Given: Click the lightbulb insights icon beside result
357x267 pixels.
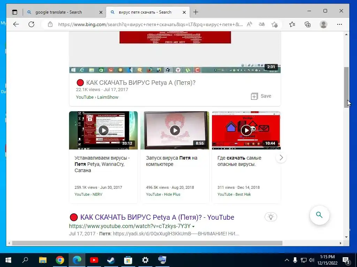Looking at the screenshot, I should coord(271,217).
